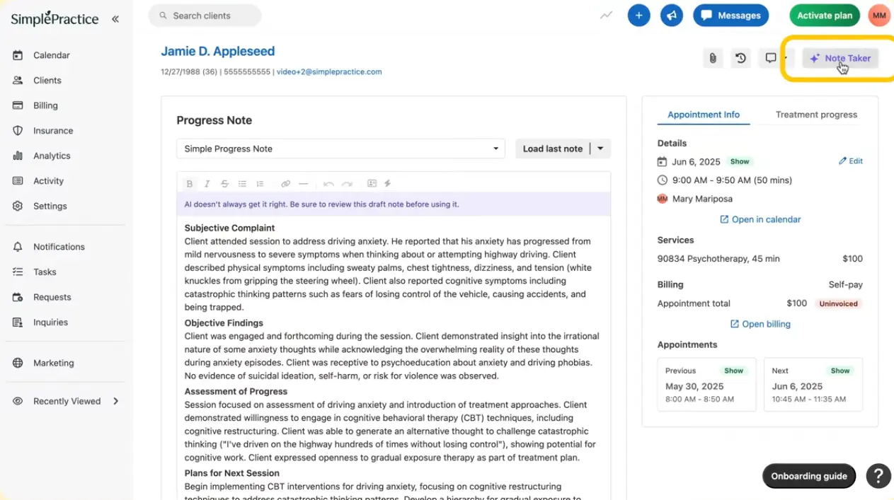Click the Plans for Next Session heading
The image size is (894, 500).
(x=231, y=473)
